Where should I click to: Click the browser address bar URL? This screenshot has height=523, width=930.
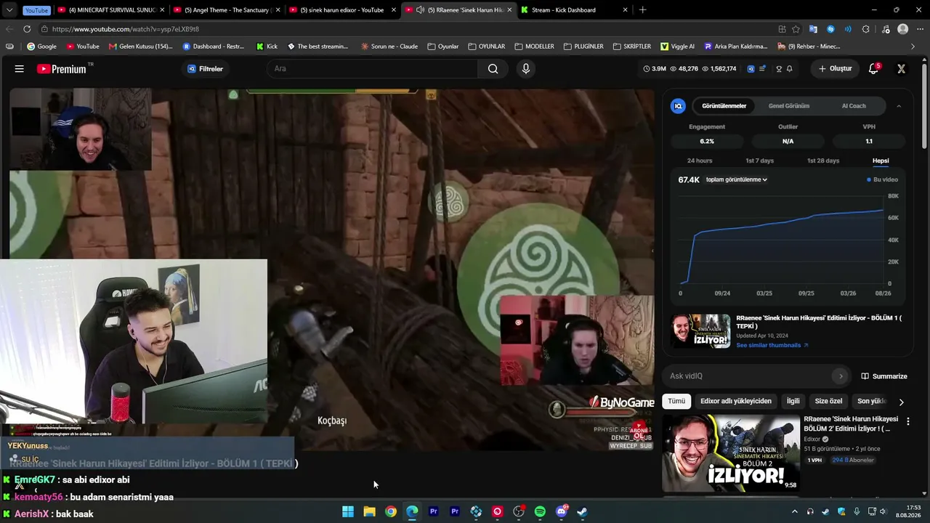pyautogui.click(x=126, y=29)
